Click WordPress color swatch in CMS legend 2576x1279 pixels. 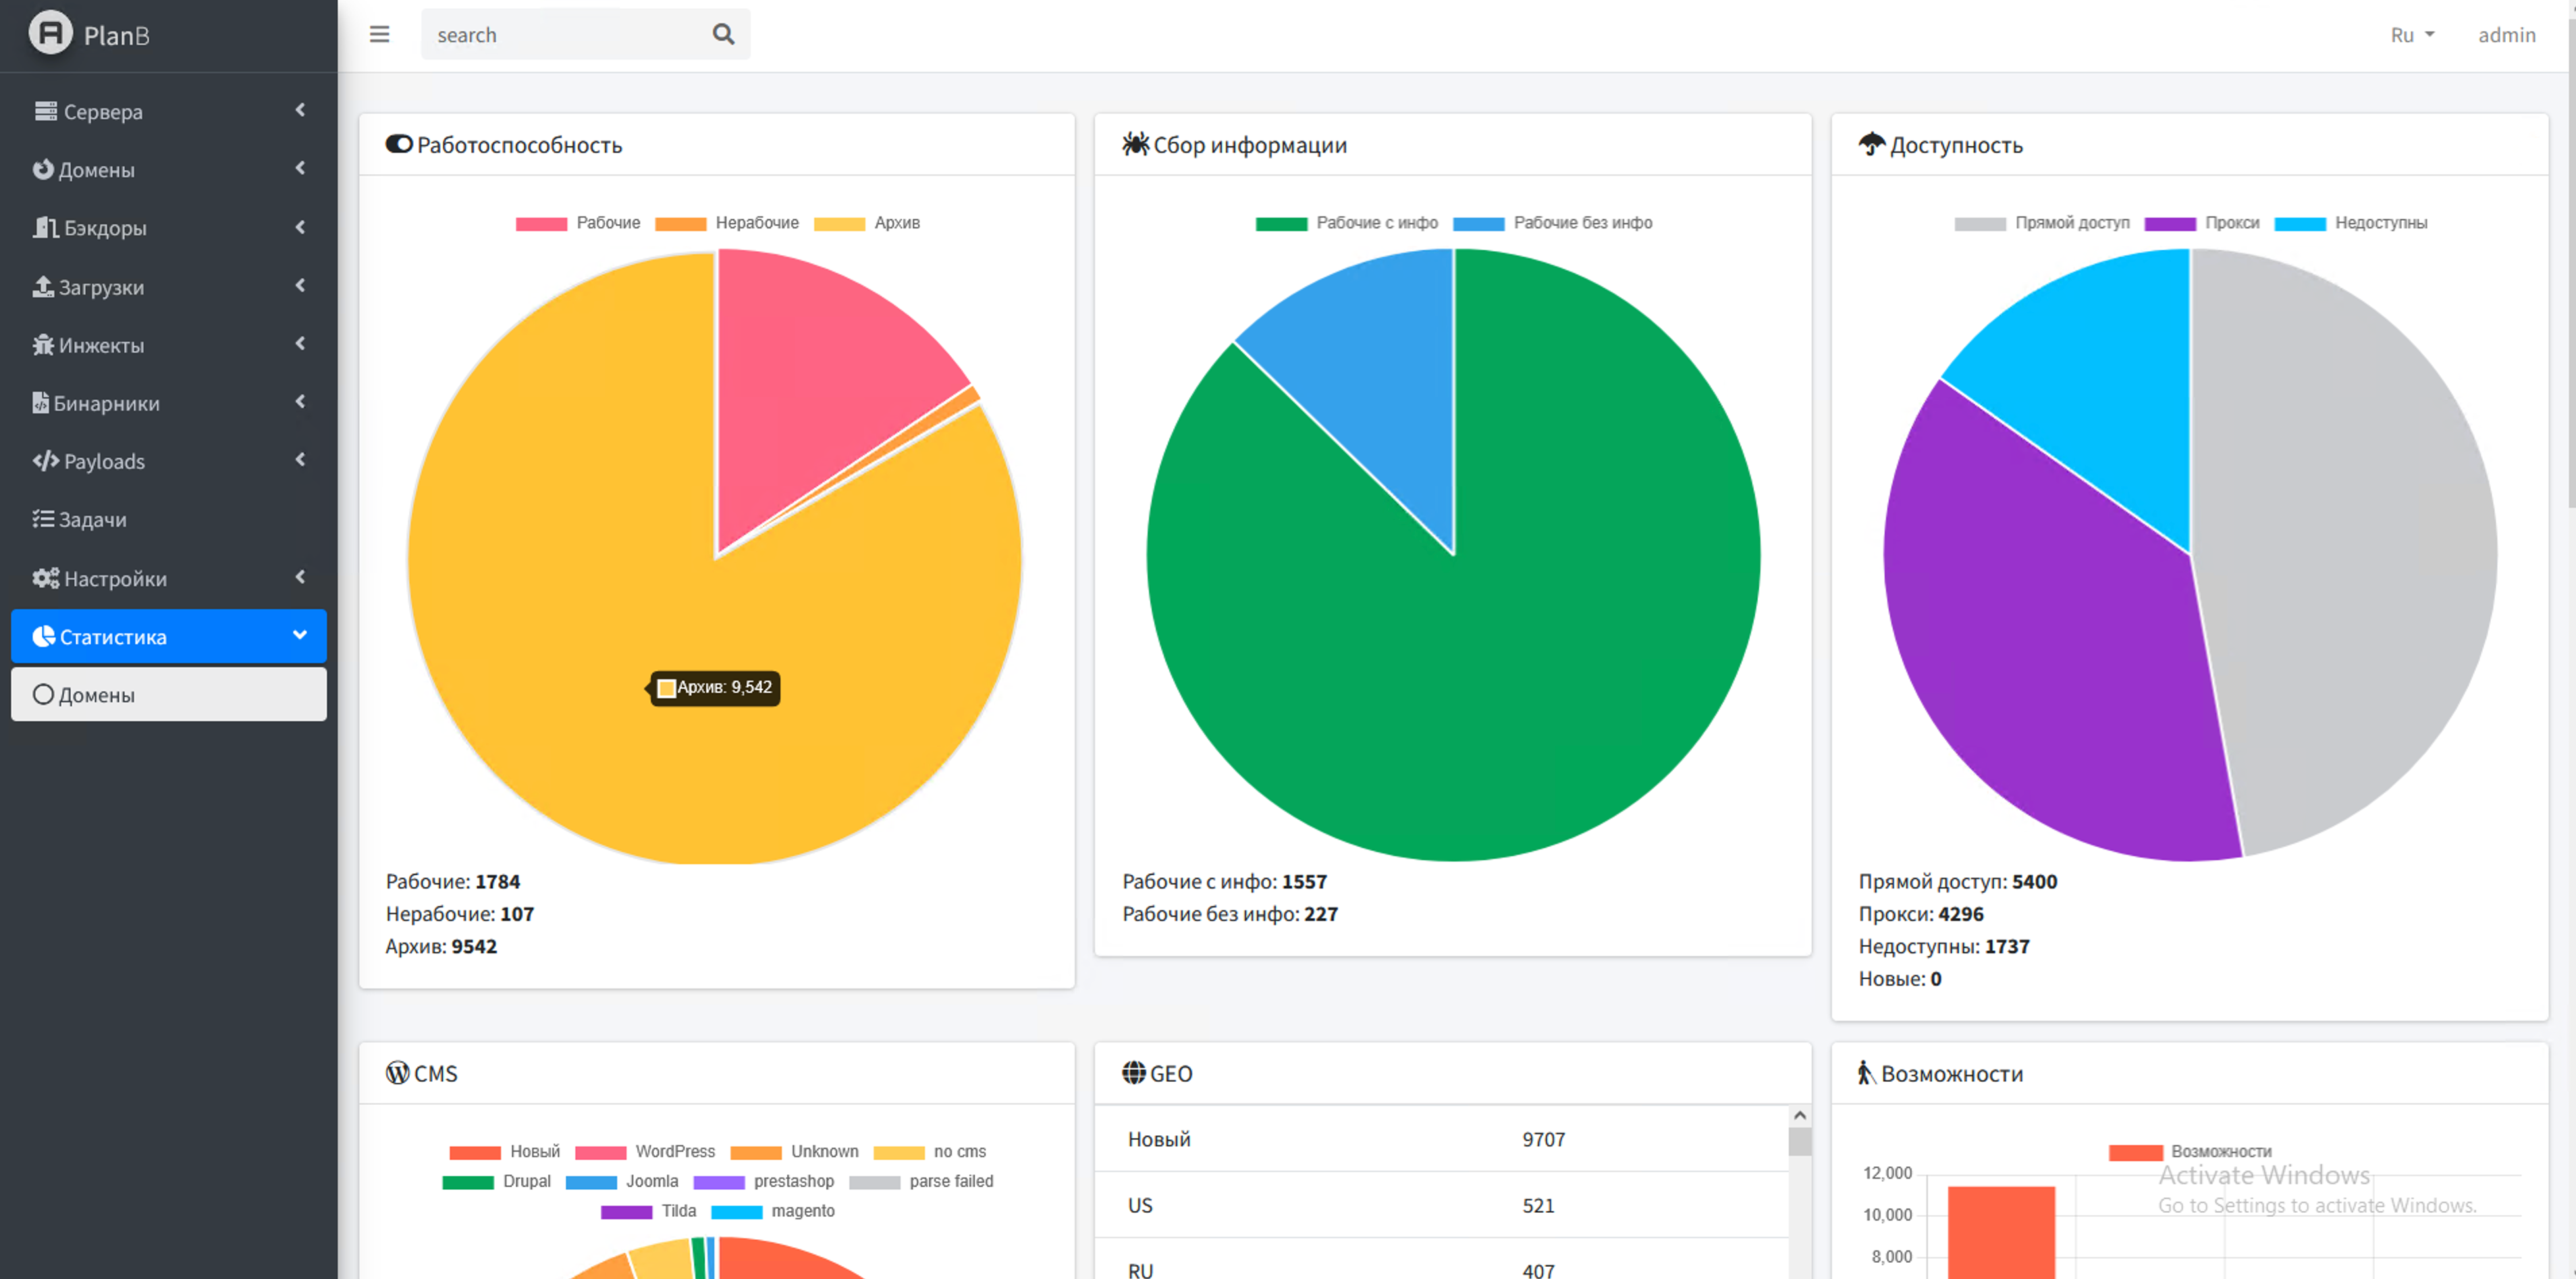[600, 1152]
